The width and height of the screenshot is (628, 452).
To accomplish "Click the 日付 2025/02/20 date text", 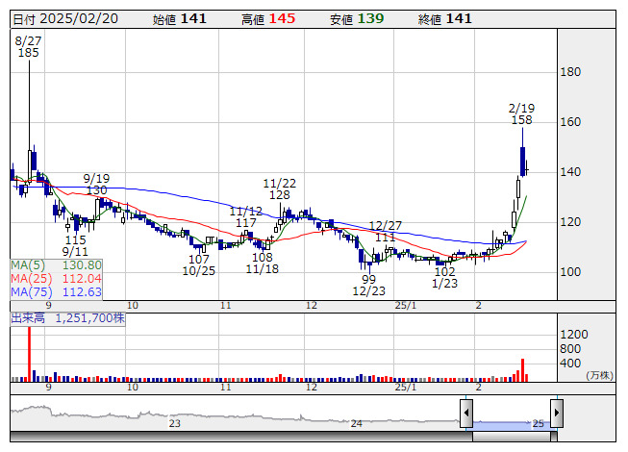I will [x=65, y=19].
